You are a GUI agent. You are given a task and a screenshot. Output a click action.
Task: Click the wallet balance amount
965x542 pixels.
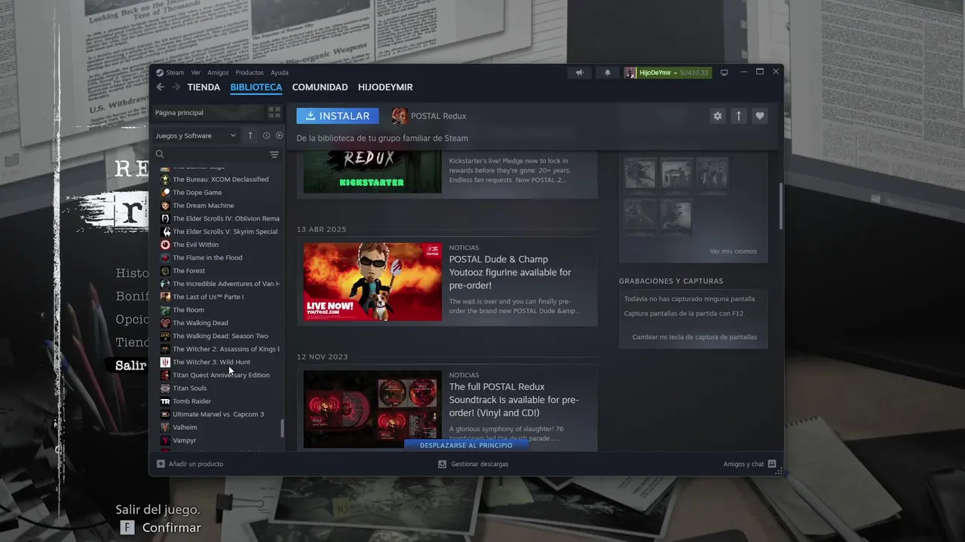pyautogui.click(x=694, y=73)
